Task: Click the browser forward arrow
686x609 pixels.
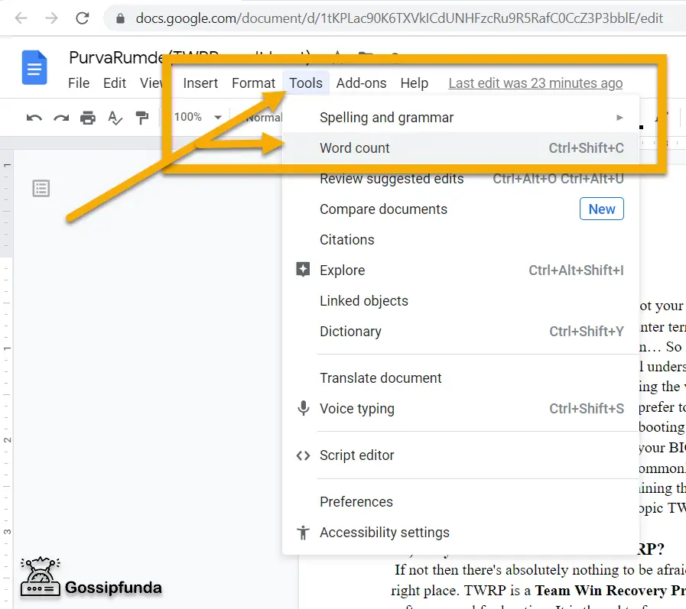Action: pyautogui.click(x=51, y=18)
